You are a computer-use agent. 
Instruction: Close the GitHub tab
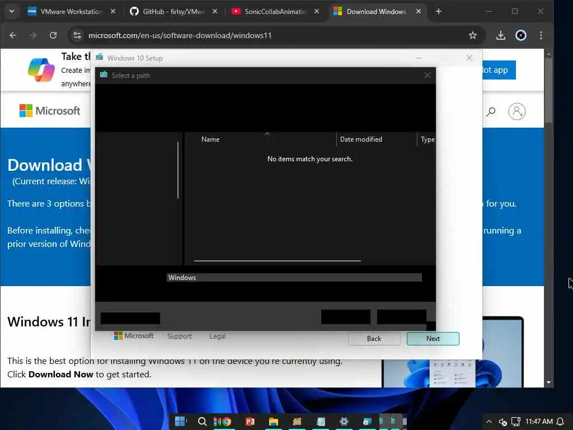click(x=215, y=11)
